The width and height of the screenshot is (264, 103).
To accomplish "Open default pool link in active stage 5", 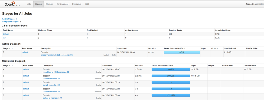I will [x=25, y=52].
